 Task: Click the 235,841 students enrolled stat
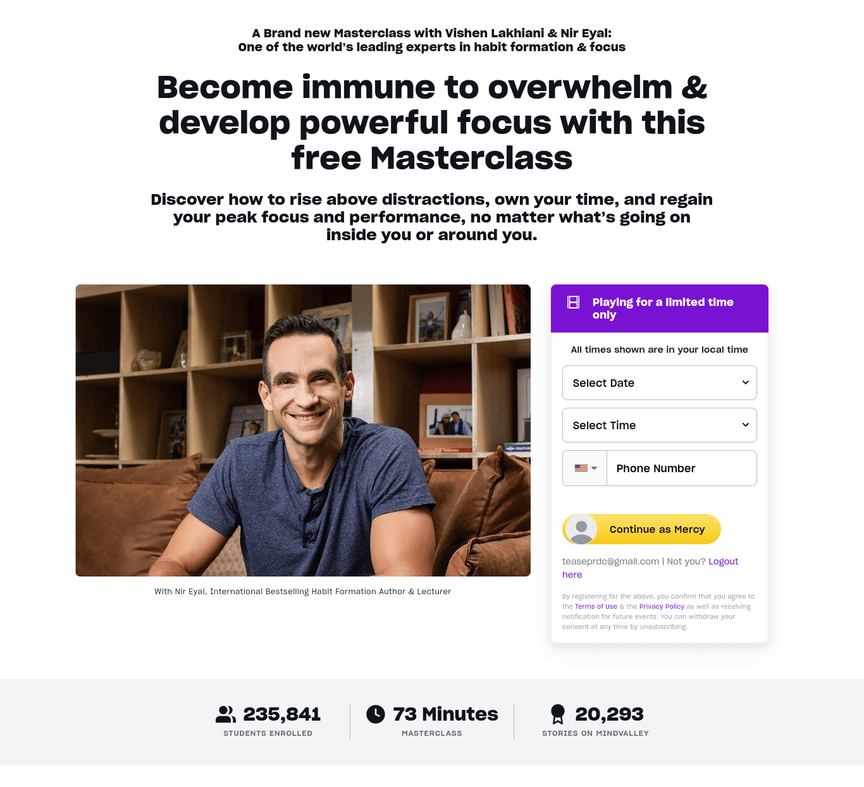268,721
